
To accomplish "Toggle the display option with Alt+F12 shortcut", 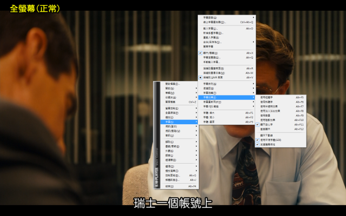I will pyautogui.click(x=281, y=129).
